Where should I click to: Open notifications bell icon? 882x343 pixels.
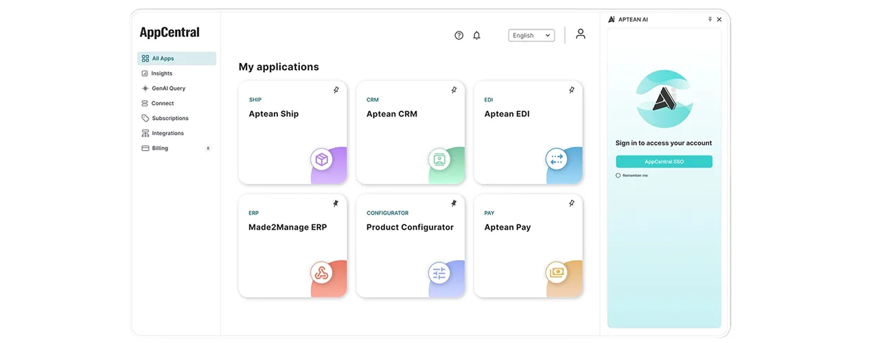point(477,36)
